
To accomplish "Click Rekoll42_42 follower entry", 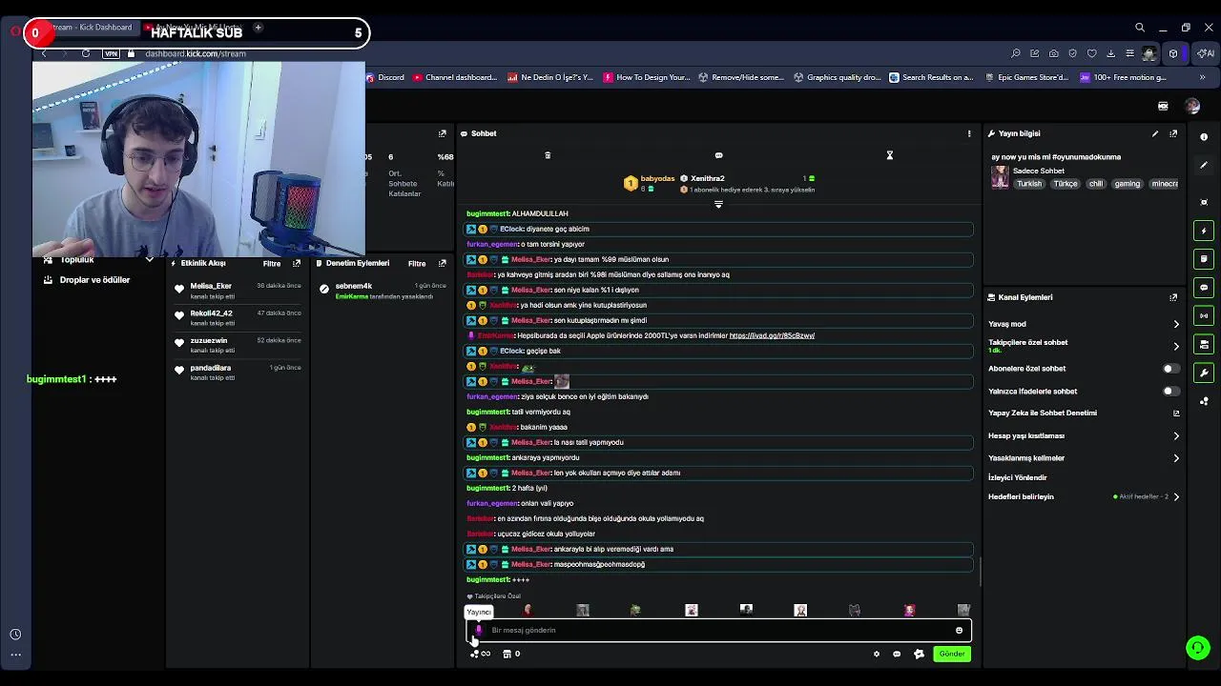I will tap(211, 313).
